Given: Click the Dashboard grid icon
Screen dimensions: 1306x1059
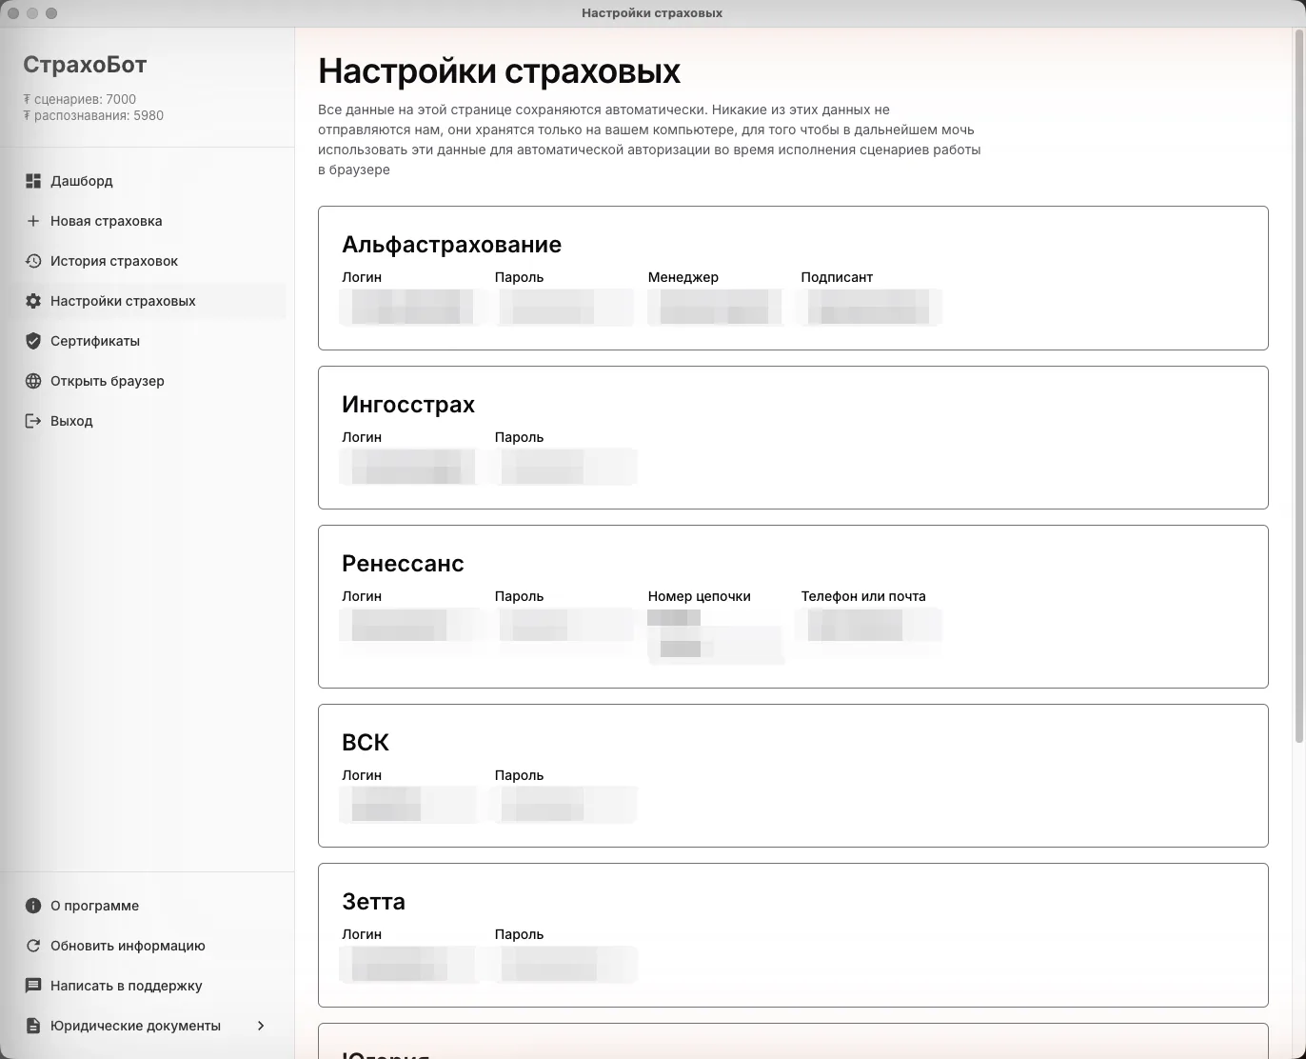Looking at the screenshot, I should click(33, 181).
